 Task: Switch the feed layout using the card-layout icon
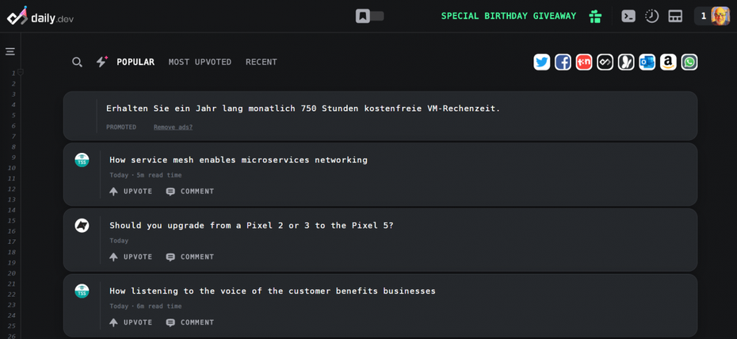tap(675, 17)
